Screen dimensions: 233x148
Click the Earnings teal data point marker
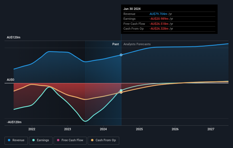(121, 90)
